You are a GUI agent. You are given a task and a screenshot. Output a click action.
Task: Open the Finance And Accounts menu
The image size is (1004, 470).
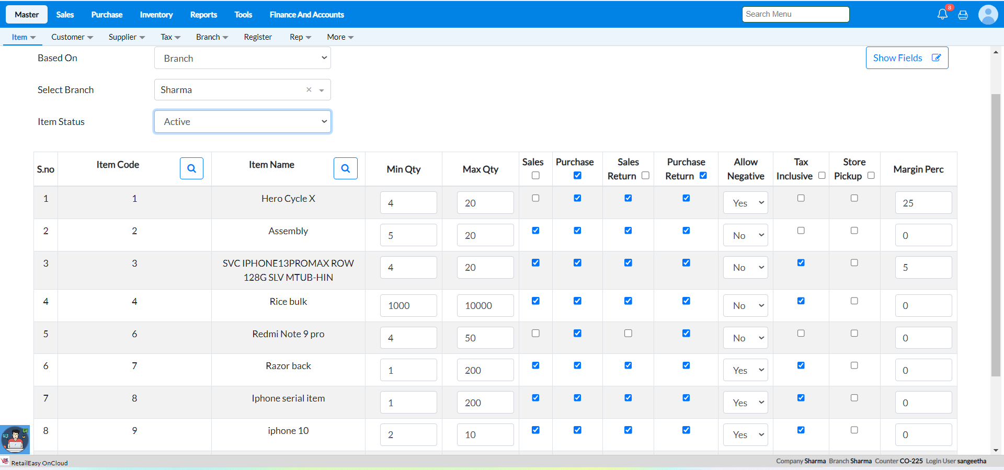click(x=306, y=15)
